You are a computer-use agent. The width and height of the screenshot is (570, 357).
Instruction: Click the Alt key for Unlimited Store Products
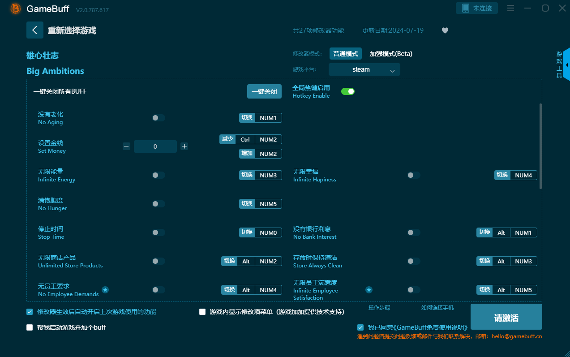(x=246, y=261)
